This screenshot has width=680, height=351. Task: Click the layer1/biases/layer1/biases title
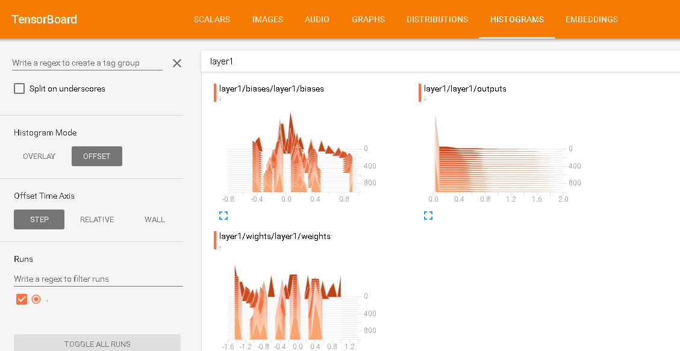coord(272,89)
